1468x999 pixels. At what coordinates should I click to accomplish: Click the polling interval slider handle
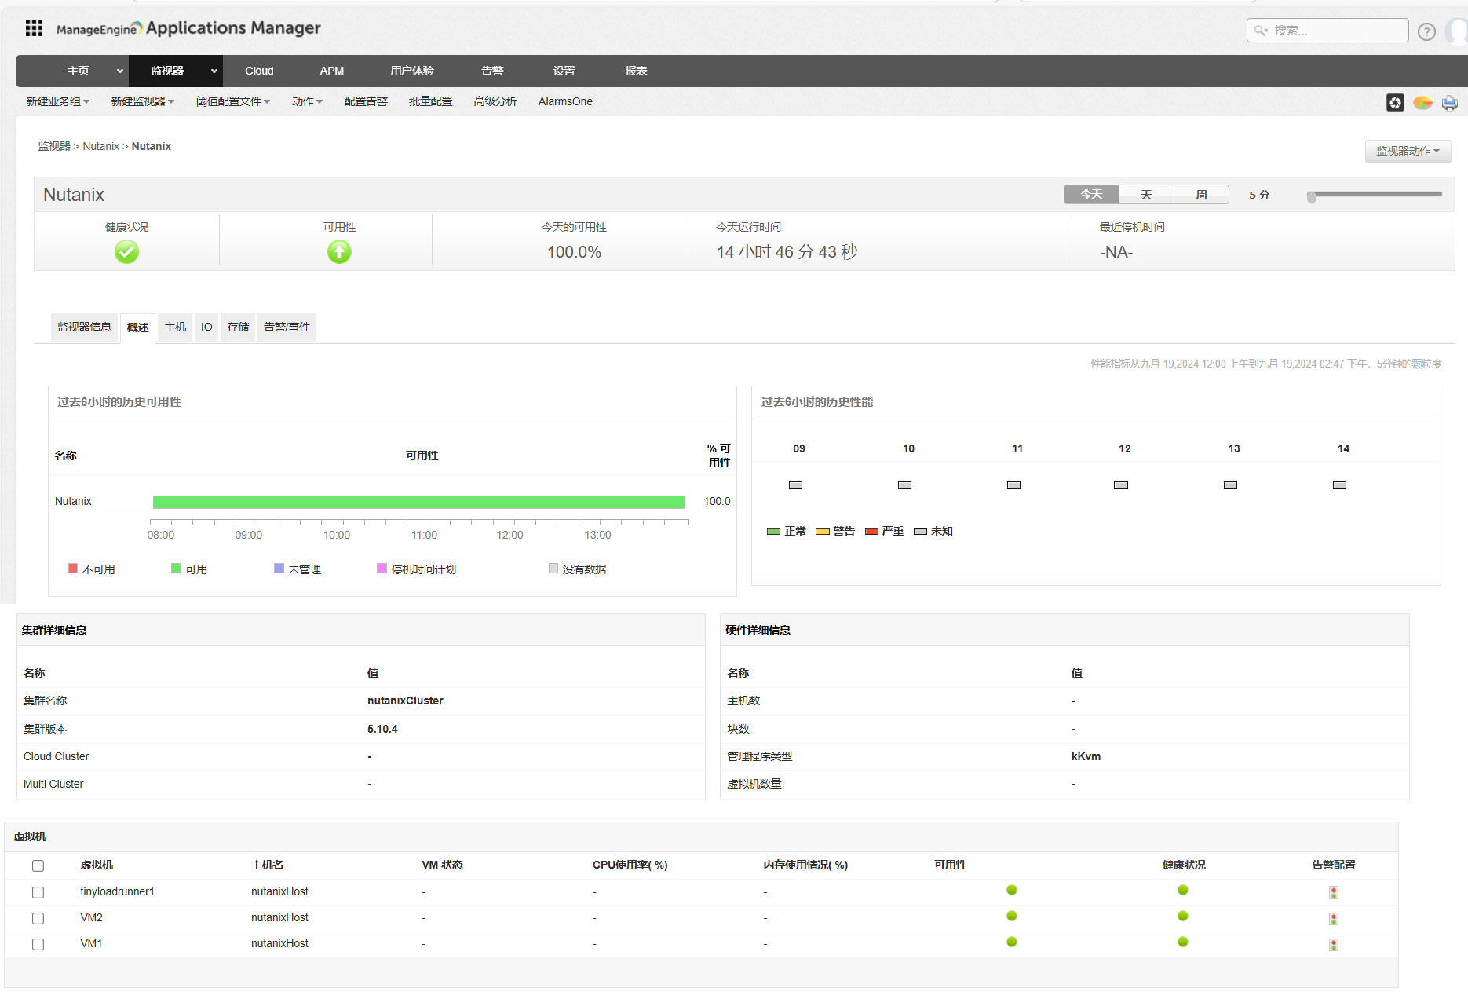click(1311, 197)
